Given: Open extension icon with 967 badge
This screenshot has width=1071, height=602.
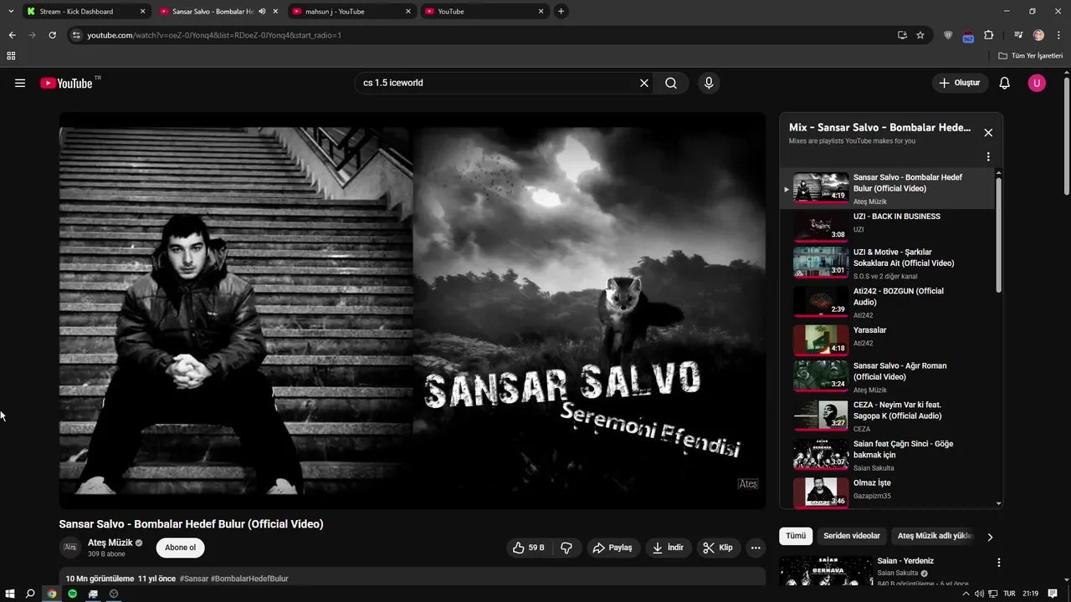Looking at the screenshot, I should [968, 36].
